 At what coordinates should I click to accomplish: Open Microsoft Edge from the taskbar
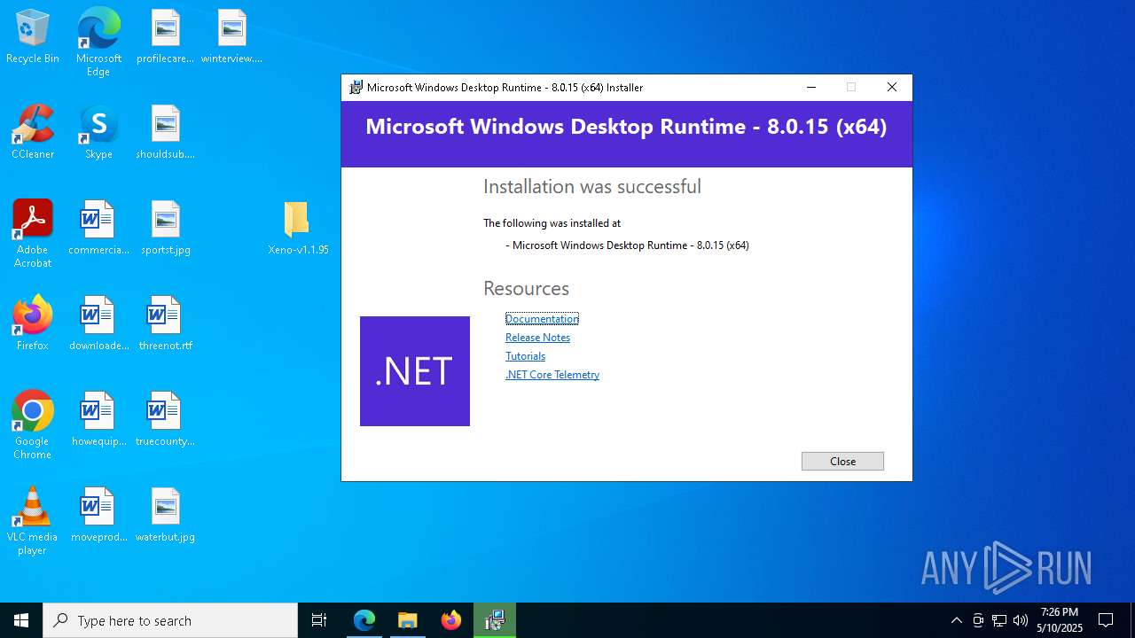tap(364, 620)
